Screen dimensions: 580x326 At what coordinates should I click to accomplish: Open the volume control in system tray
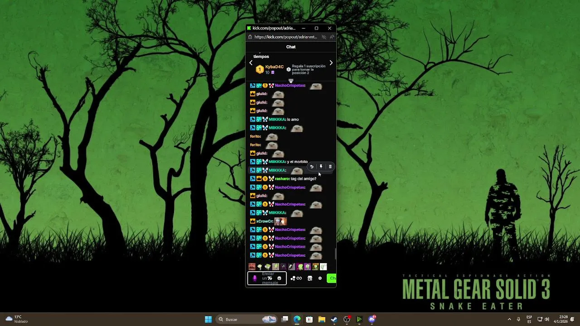[x=547, y=319]
